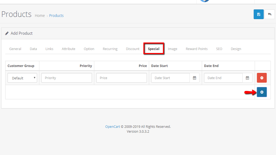
Task: Click the OpenCart logo at the top
Action: click(204, 1)
